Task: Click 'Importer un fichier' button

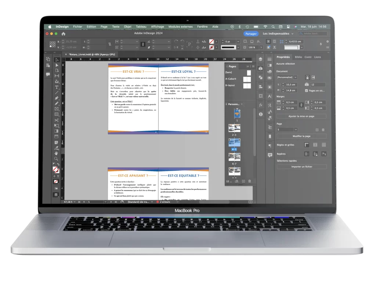Action: 301,166
